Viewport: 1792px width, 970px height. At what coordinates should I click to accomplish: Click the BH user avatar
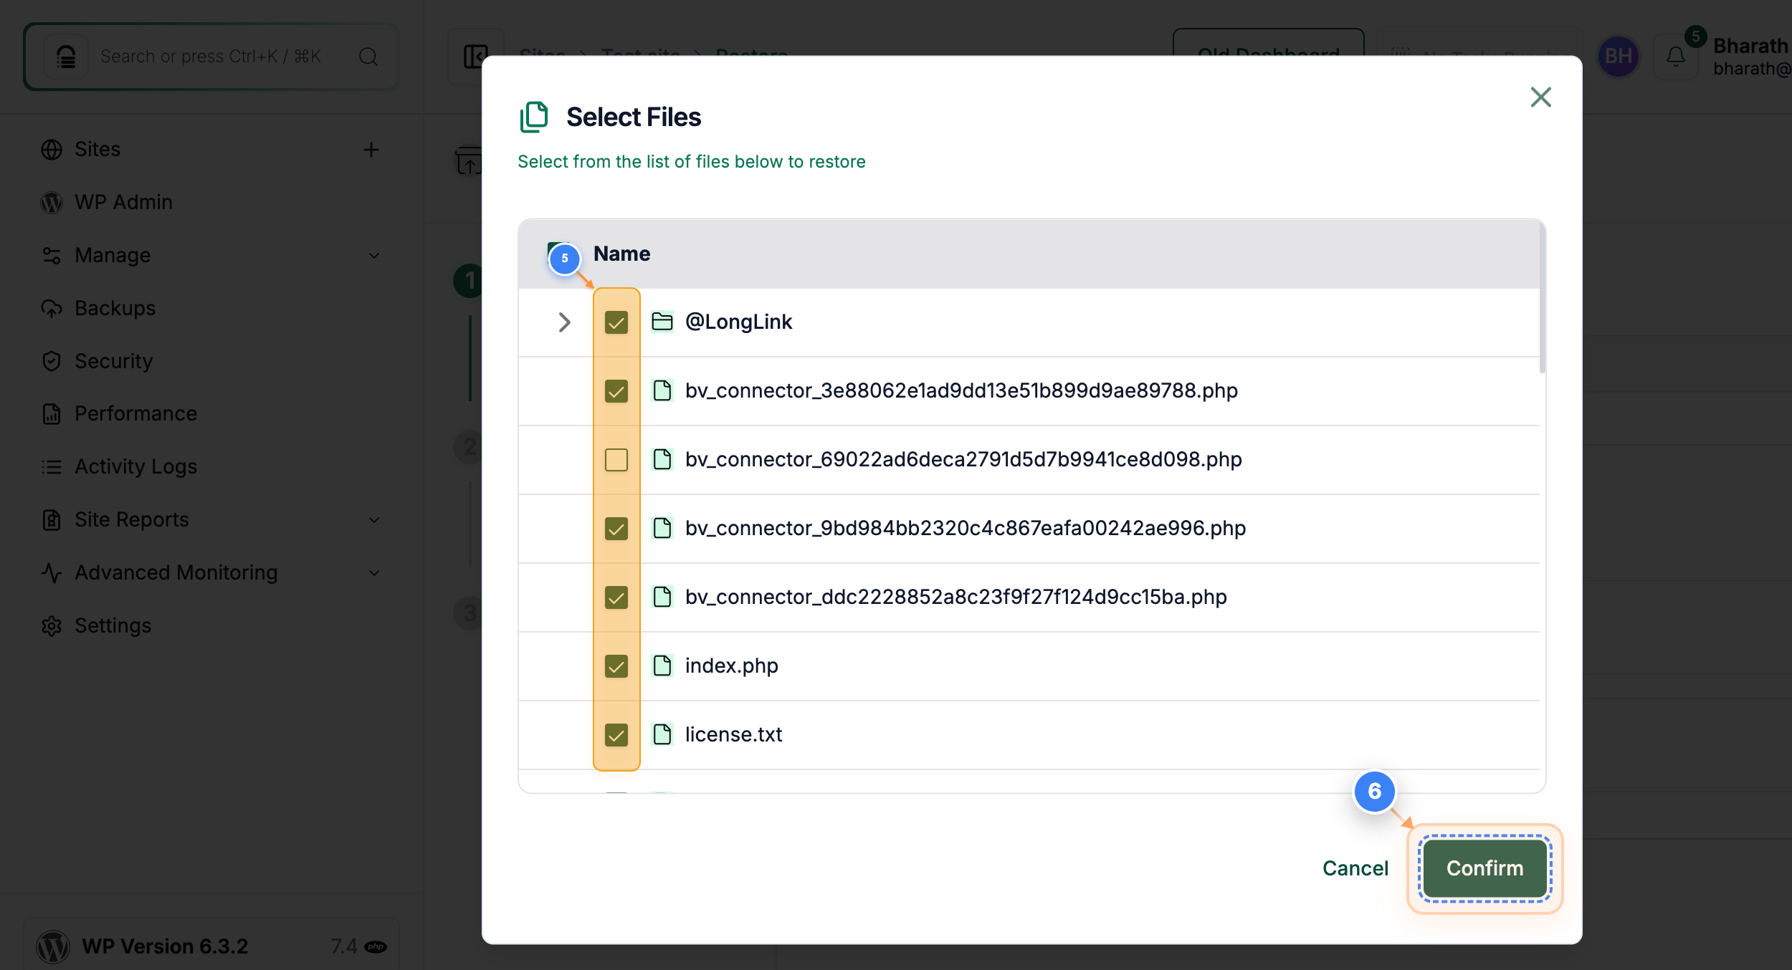tap(1619, 56)
